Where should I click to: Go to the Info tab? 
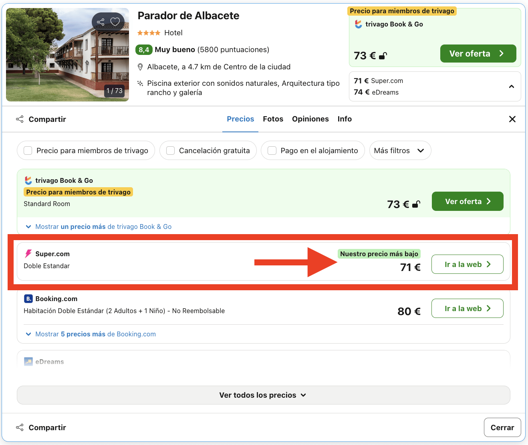345,119
